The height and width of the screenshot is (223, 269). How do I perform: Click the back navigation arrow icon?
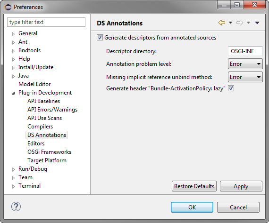click(222, 23)
